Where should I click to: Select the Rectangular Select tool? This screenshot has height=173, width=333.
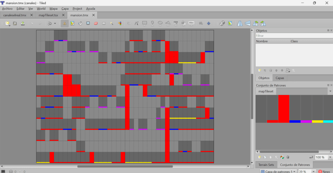point(104,23)
